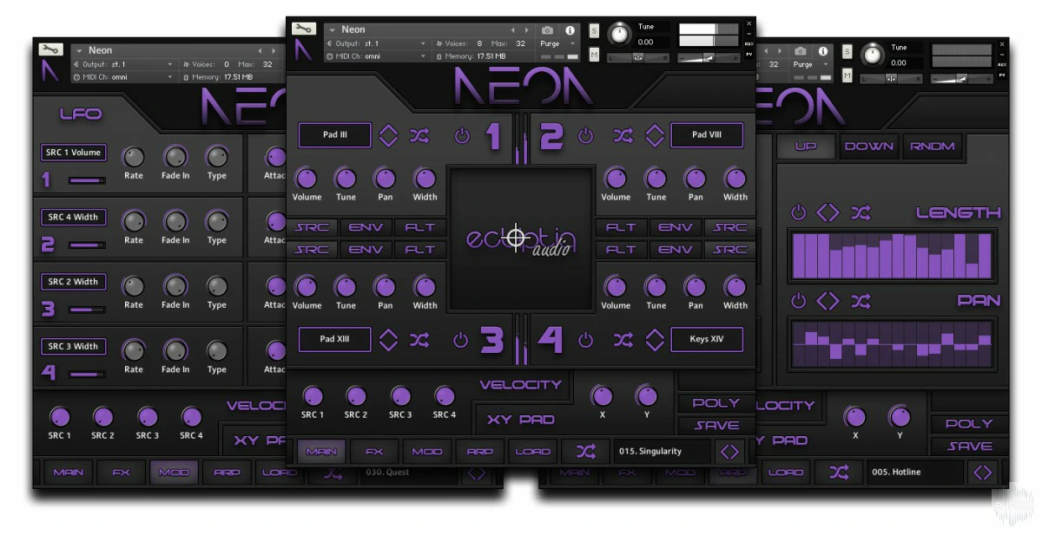Solo the center instrument with S button

coord(594,31)
